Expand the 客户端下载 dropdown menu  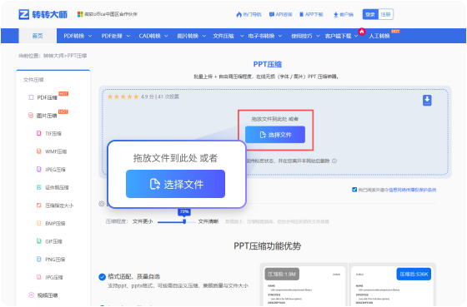click(x=341, y=36)
